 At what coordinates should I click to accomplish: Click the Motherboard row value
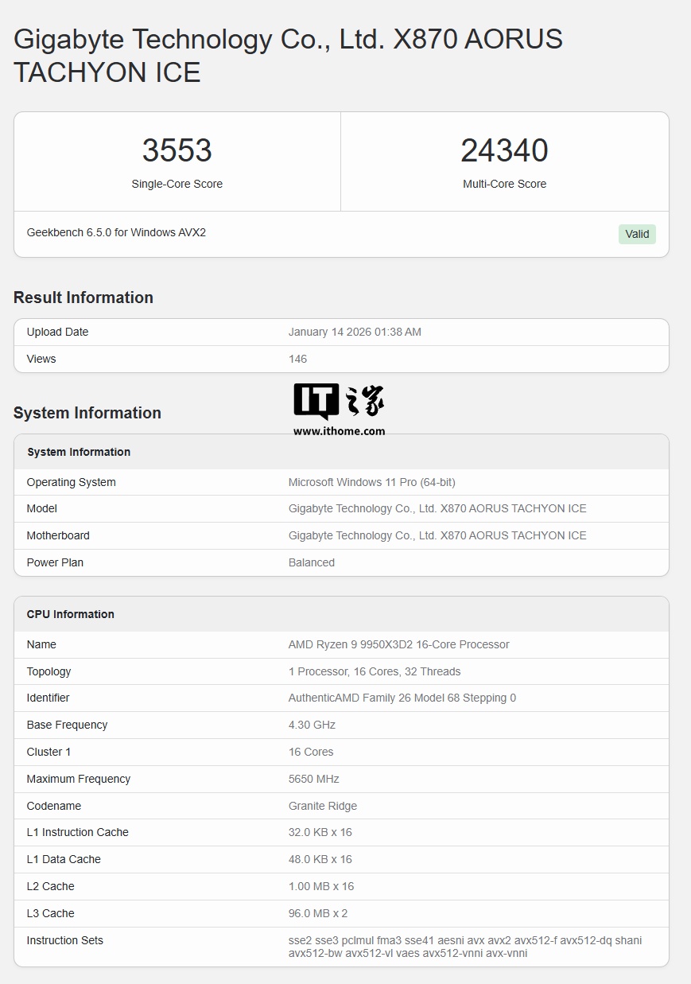pyautogui.click(x=437, y=535)
